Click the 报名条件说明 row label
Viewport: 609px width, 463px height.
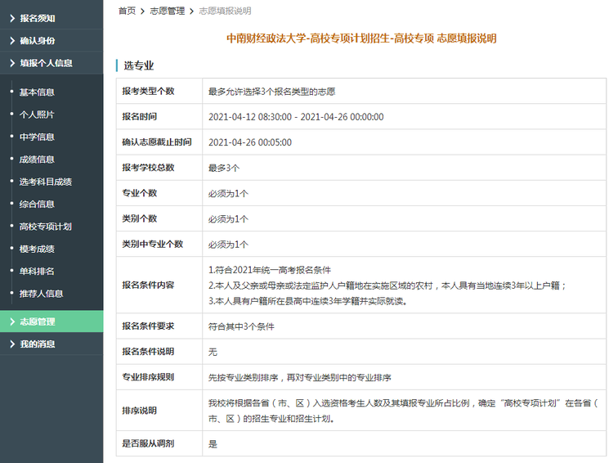tap(148, 352)
